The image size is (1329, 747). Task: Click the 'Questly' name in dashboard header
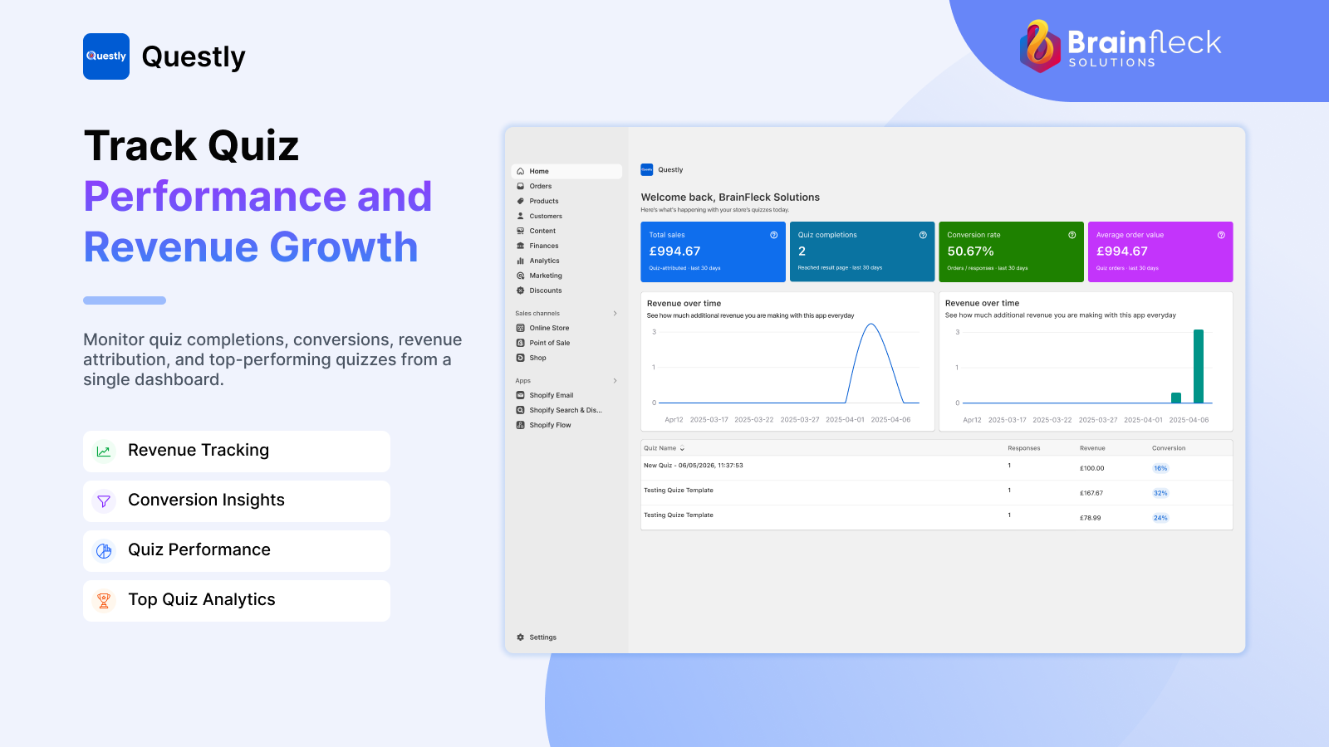coord(670,170)
